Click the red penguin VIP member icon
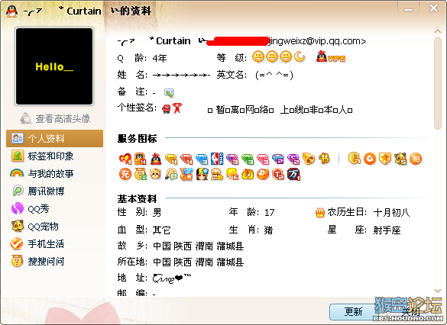The width and height of the screenshot is (447, 325). tap(156, 159)
